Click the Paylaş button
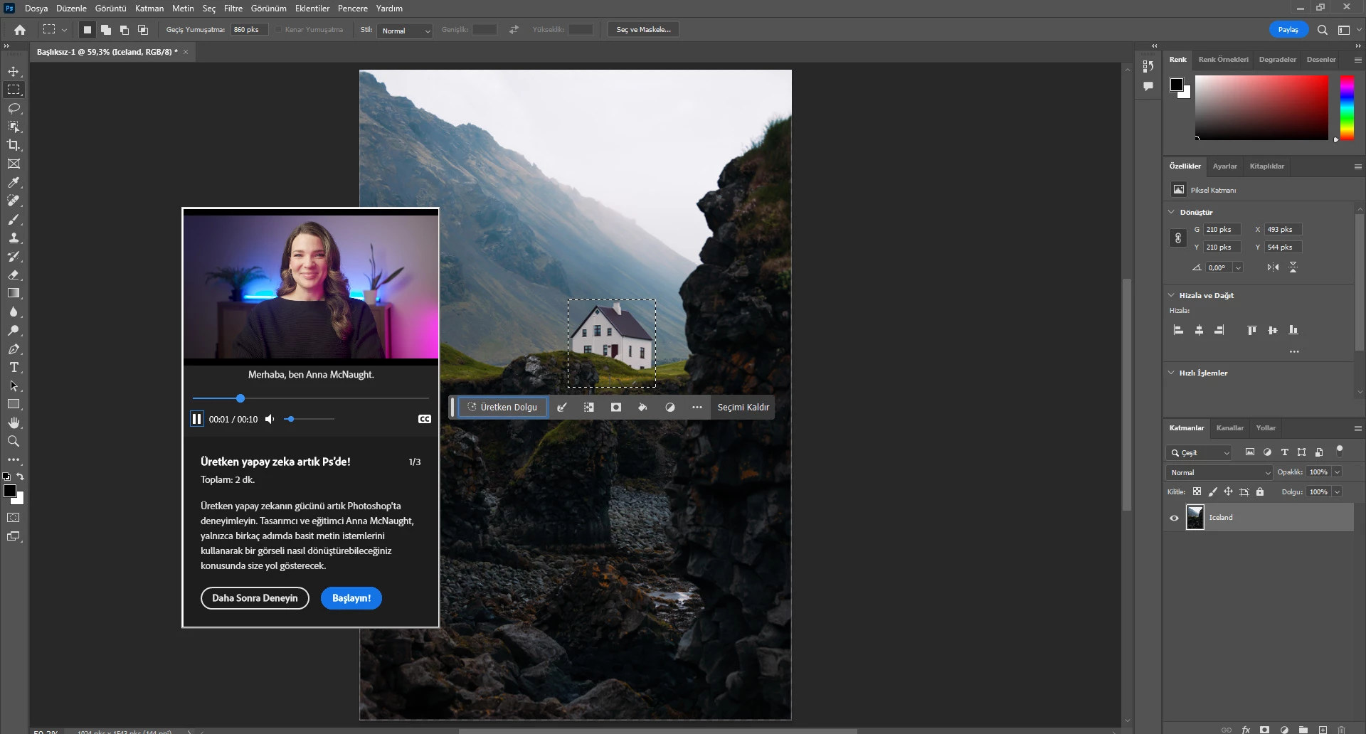Screen dimensions: 1366x734 pos(1288,30)
